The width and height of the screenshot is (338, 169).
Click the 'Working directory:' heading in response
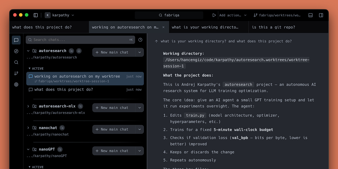(x=184, y=53)
